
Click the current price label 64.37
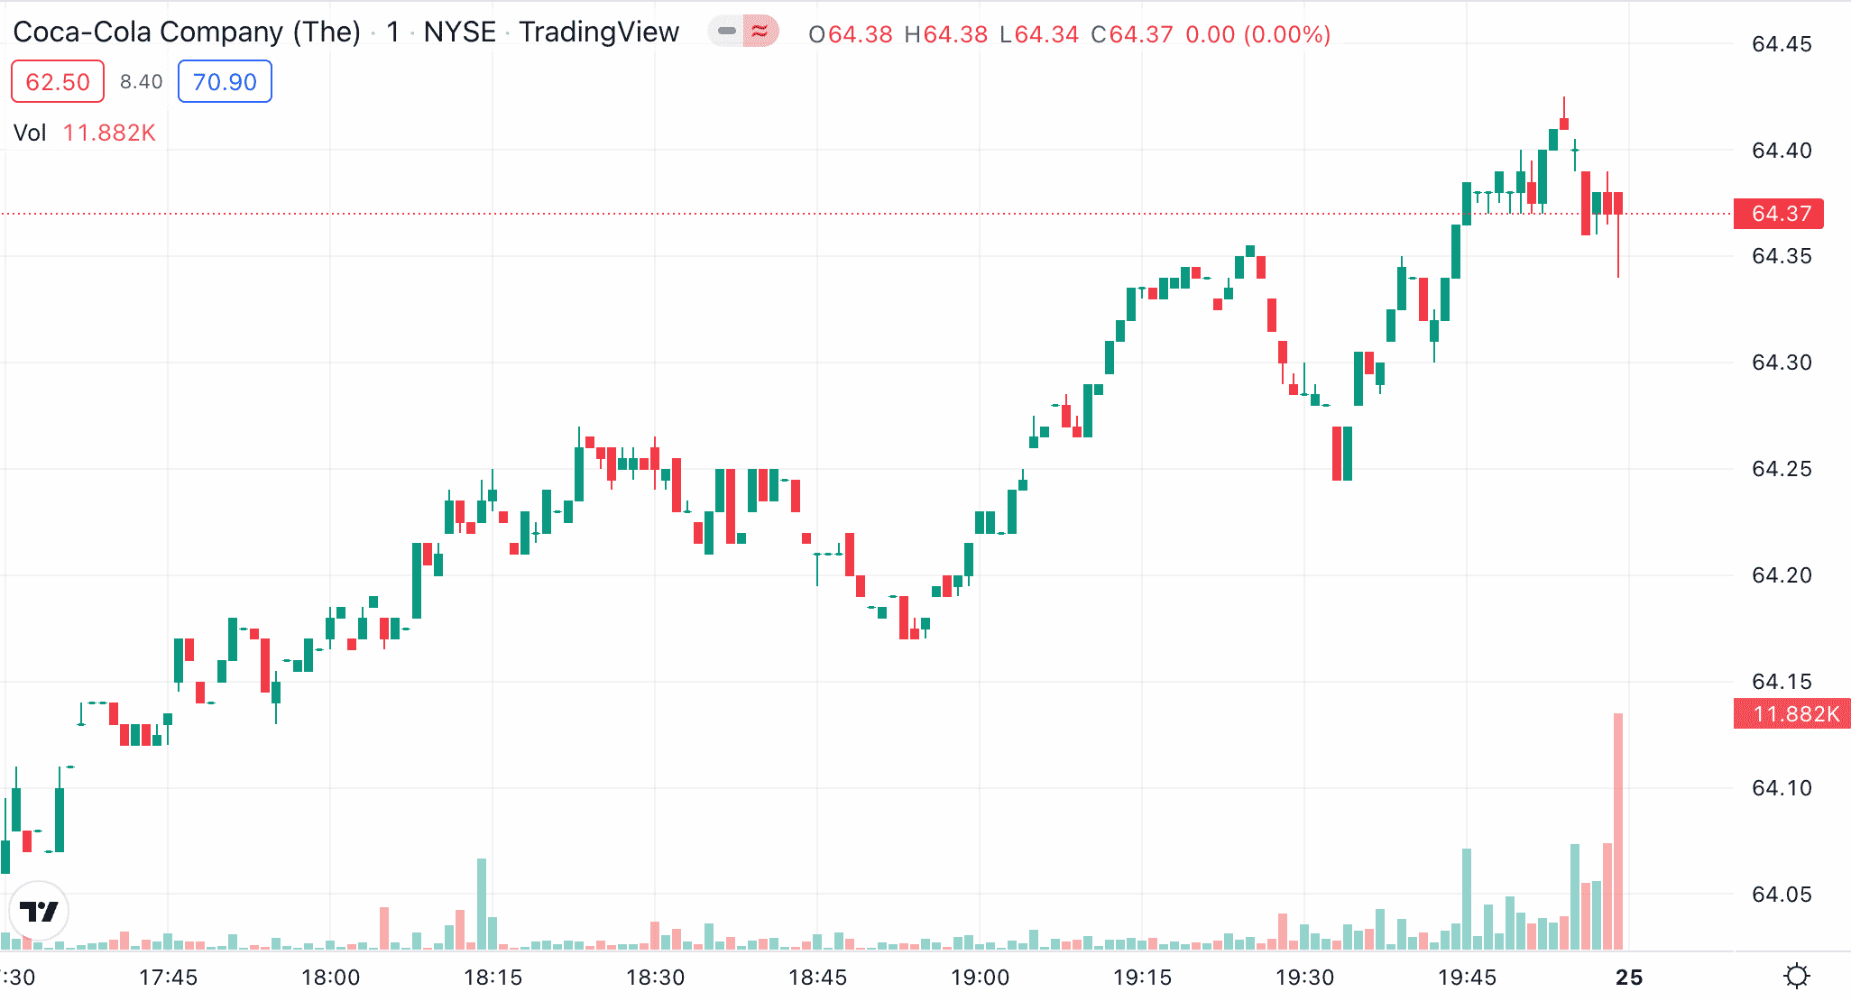pos(1779,214)
